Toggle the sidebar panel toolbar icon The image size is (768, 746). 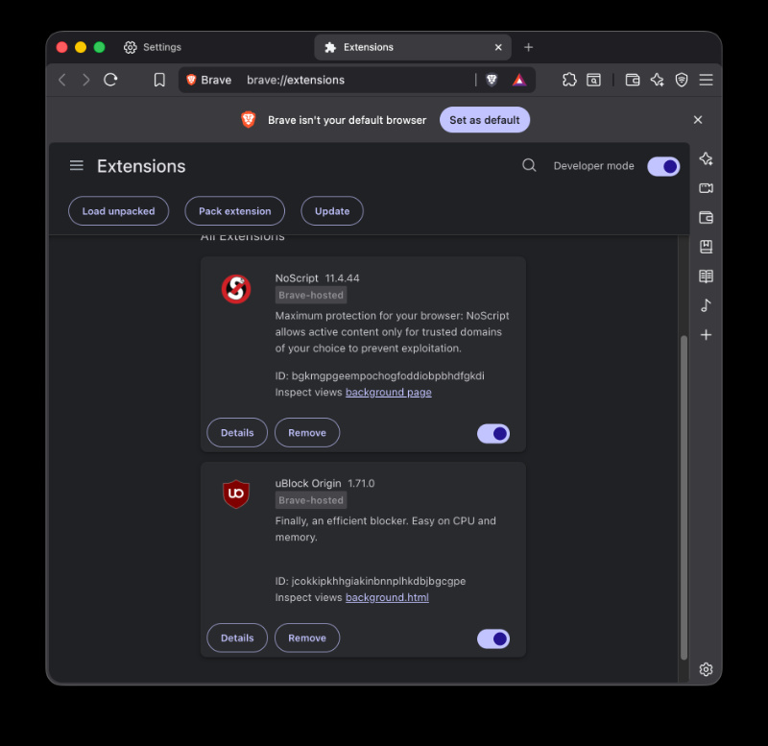[593, 80]
